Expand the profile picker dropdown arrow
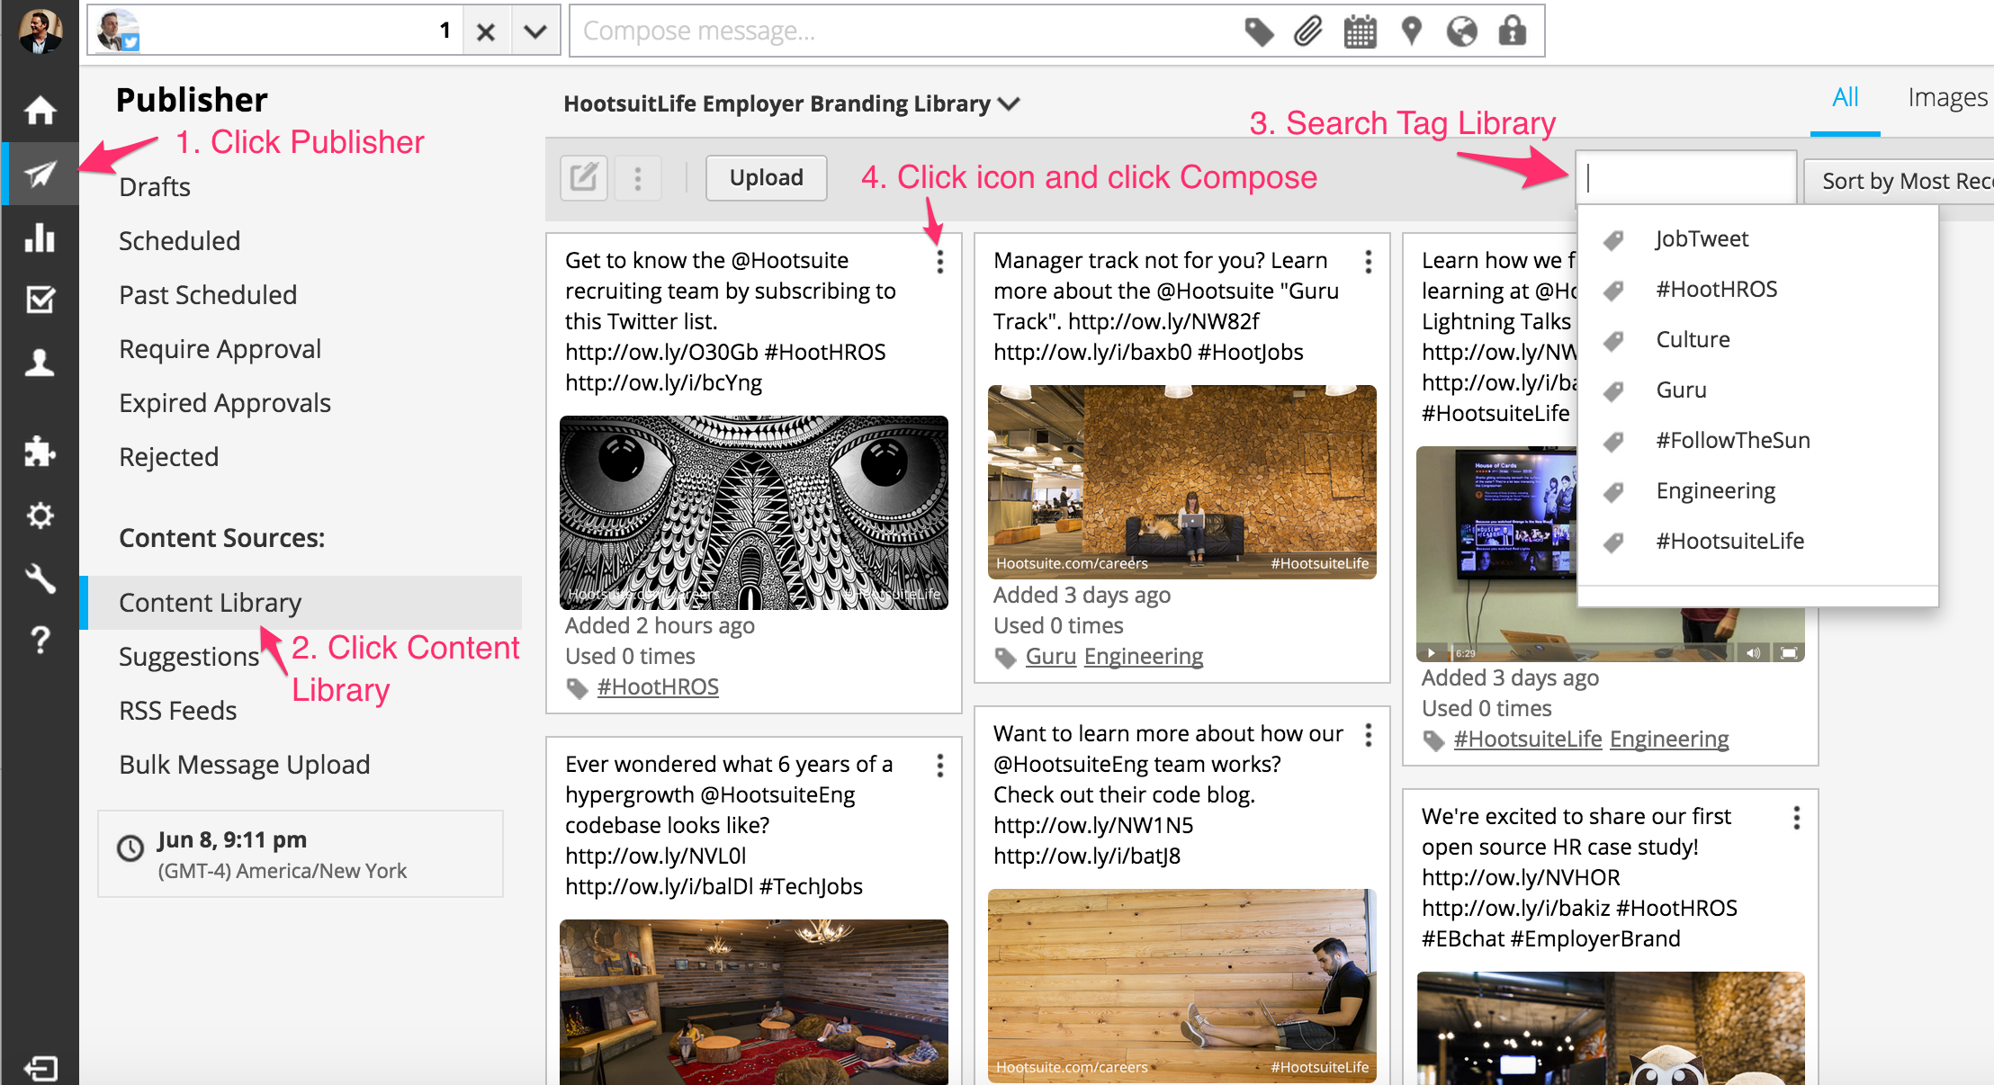 (x=535, y=31)
